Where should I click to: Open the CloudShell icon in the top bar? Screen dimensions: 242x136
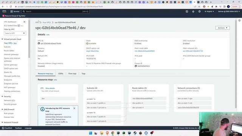(x=187, y=11)
